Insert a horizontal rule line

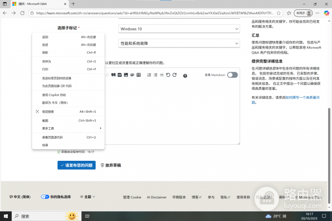[162, 75]
